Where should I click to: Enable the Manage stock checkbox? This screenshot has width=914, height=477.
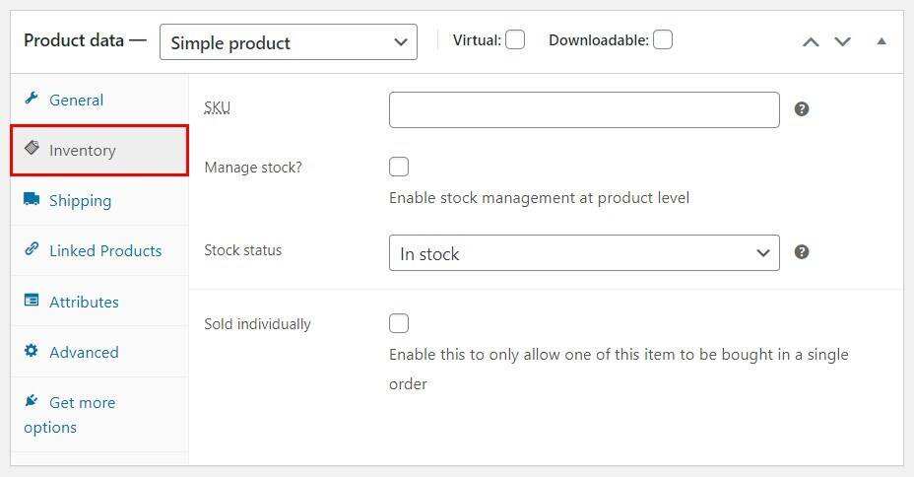[399, 167]
